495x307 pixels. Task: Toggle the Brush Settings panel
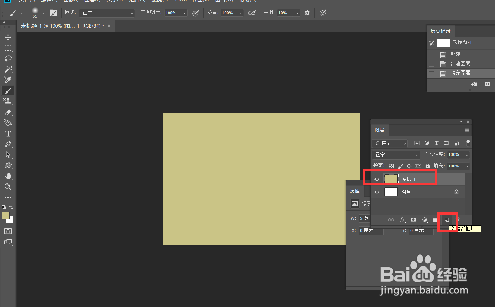(53, 13)
